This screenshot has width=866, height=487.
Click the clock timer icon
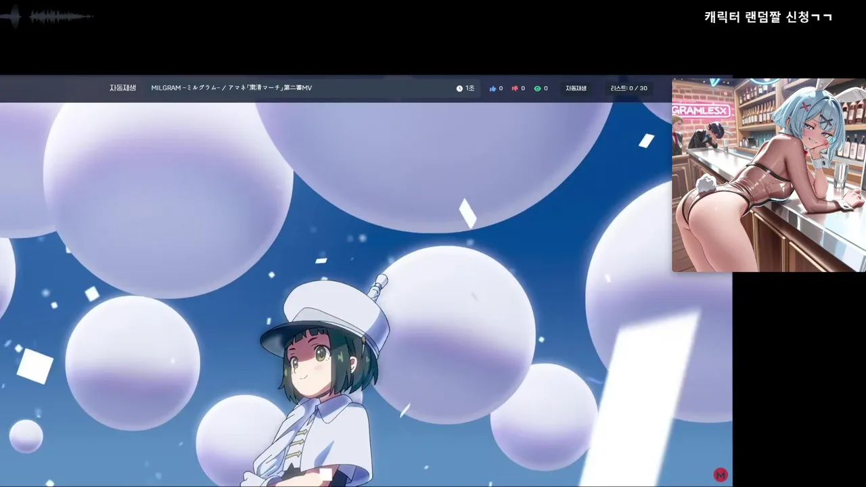tap(459, 89)
